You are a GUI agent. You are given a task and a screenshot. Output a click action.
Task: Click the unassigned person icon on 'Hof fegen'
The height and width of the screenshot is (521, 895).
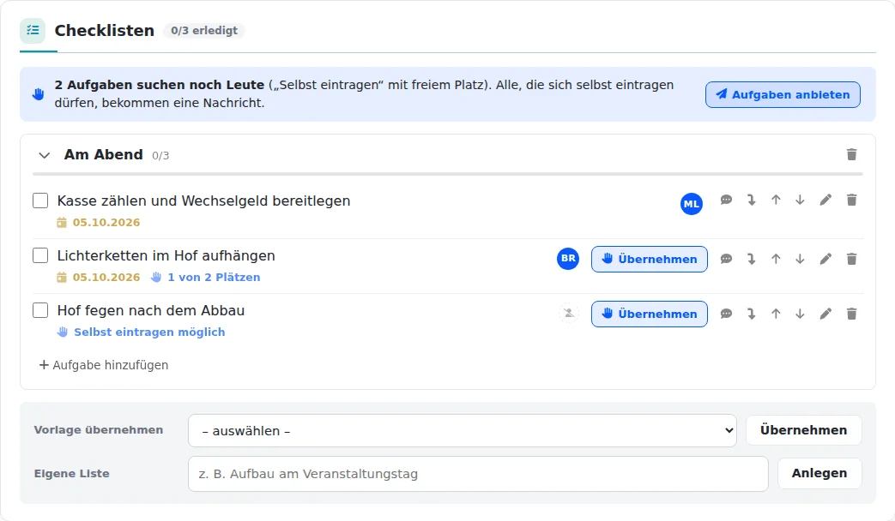click(569, 313)
